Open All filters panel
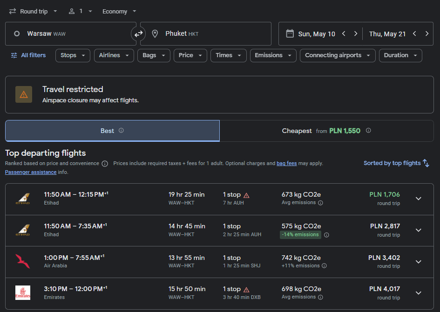The image size is (440, 312). [x=28, y=55]
